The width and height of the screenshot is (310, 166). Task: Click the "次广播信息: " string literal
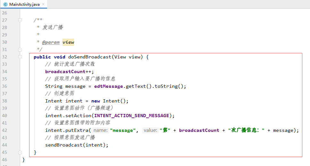coord(246,130)
